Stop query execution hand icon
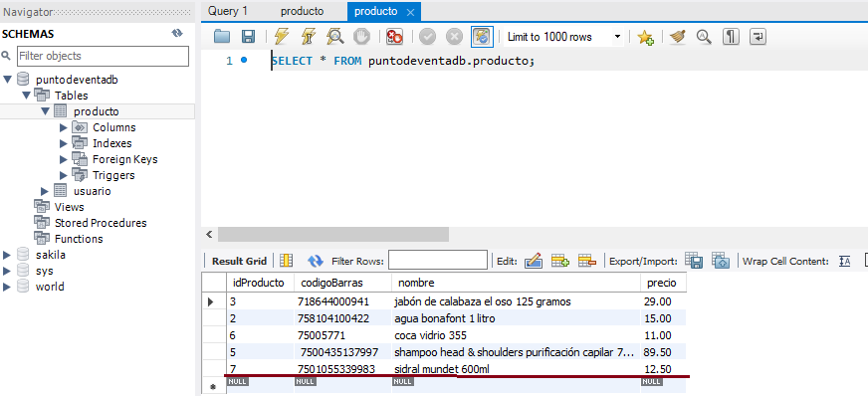The width and height of the screenshot is (868, 396). (x=362, y=37)
